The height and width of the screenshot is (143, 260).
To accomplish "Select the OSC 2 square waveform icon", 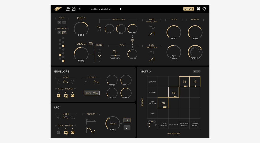I will (152, 53).
